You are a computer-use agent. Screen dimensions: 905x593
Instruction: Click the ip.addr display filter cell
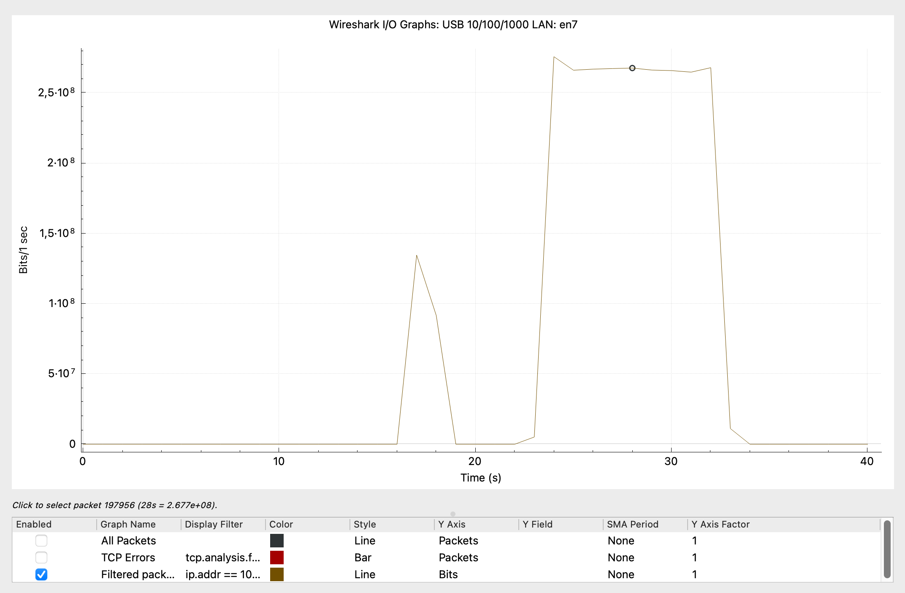click(x=223, y=574)
